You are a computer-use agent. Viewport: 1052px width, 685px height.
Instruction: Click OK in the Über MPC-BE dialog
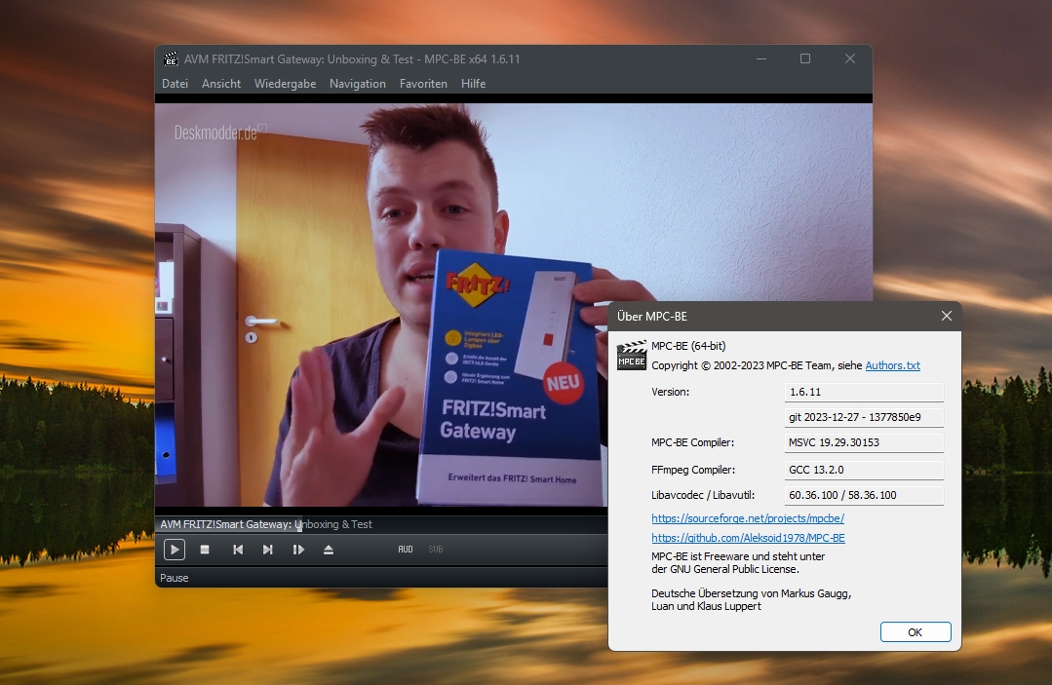(916, 632)
